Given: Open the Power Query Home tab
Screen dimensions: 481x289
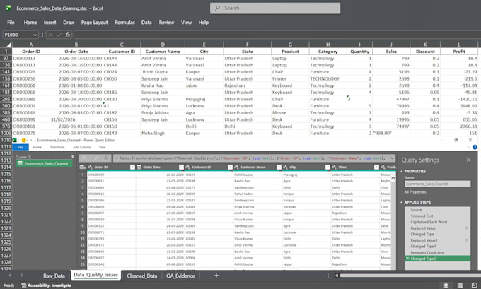Looking at the screenshot, I should point(37,148).
